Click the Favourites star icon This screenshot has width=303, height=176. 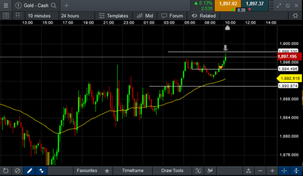click(x=107, y=171)
